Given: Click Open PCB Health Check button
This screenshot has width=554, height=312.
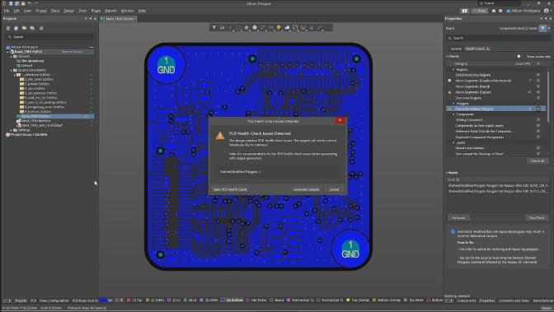Looking at the screenshot, I should point(230,189).
